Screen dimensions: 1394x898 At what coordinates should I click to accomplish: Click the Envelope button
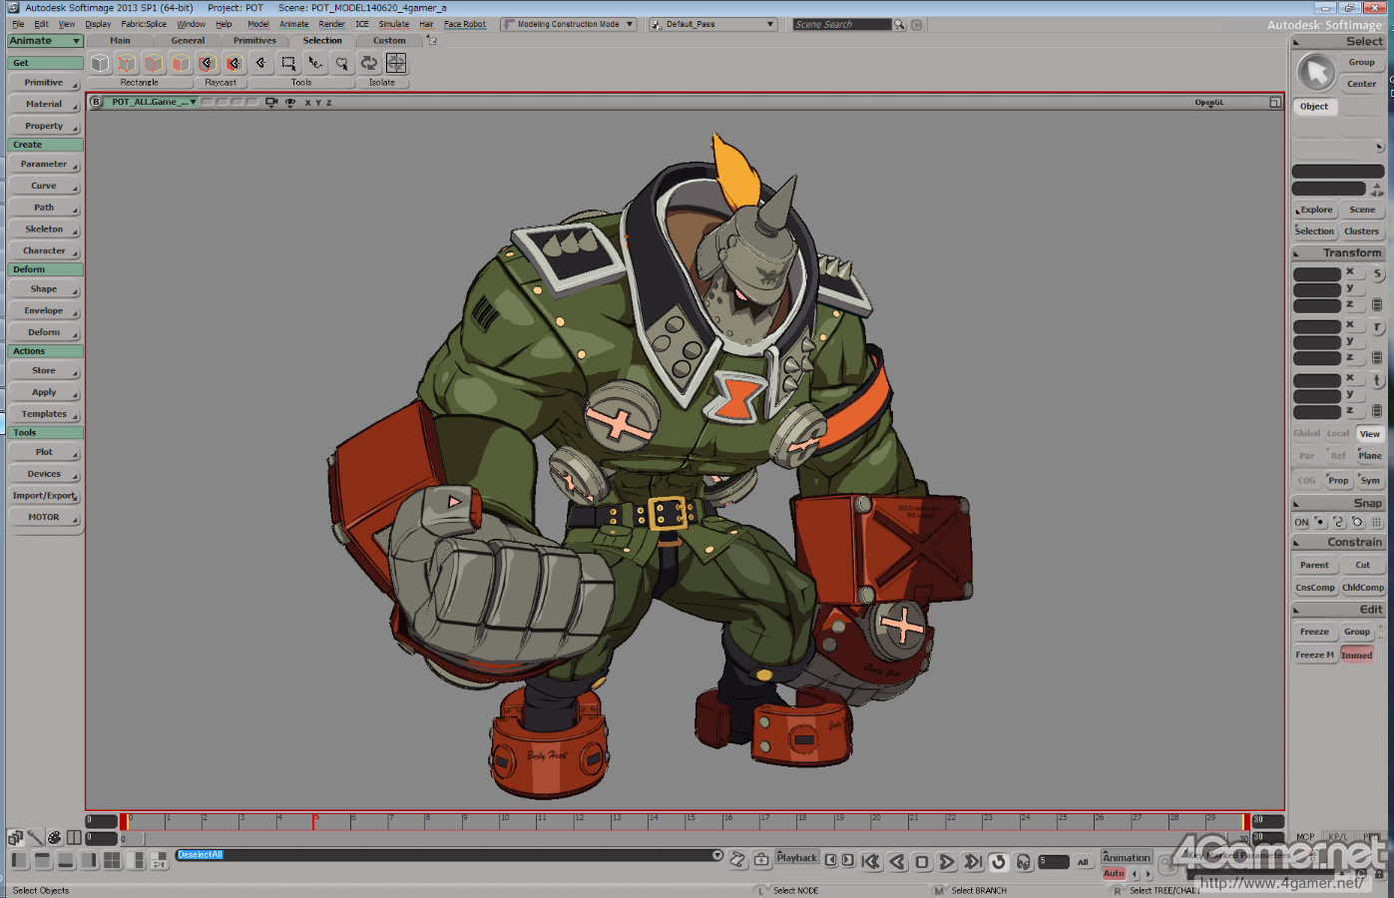point(44,310)
